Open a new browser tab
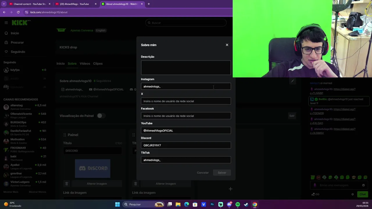This screenshot has width=372, height=209. pos(149,4)
